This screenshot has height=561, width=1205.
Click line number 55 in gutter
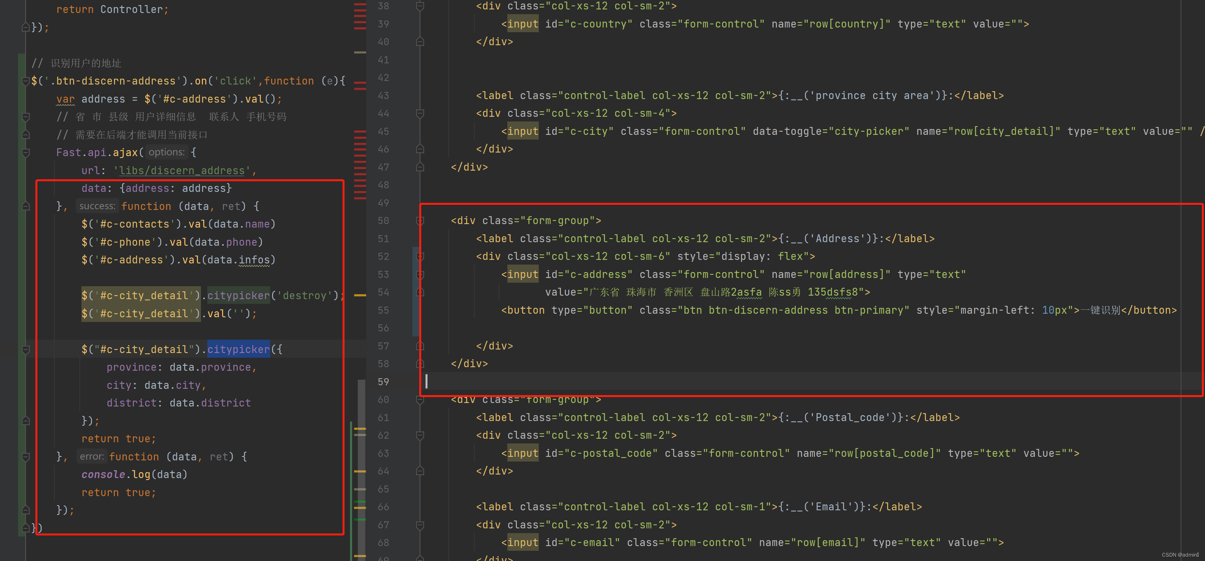383,311
